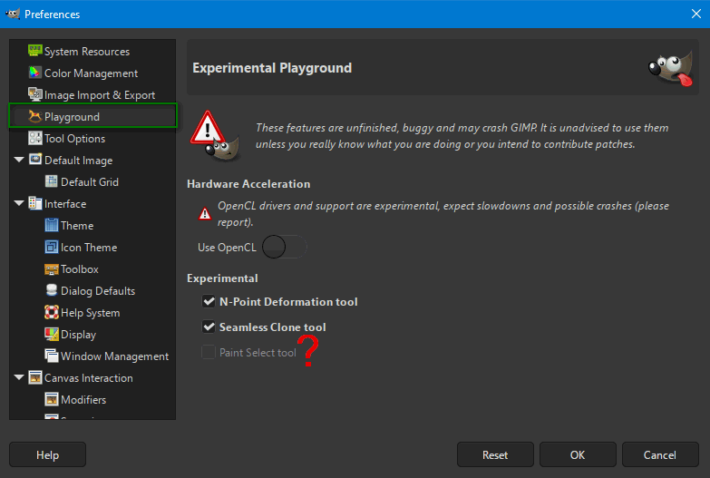Click the Help System lifebuoy icon
710x478 pixels.
[51, 312]
